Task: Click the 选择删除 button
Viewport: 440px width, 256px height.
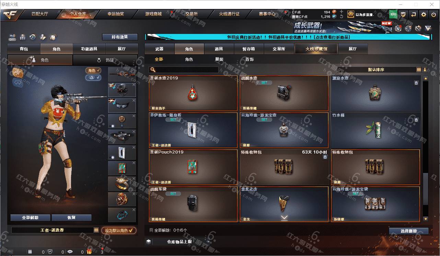Action: (409, 231)
